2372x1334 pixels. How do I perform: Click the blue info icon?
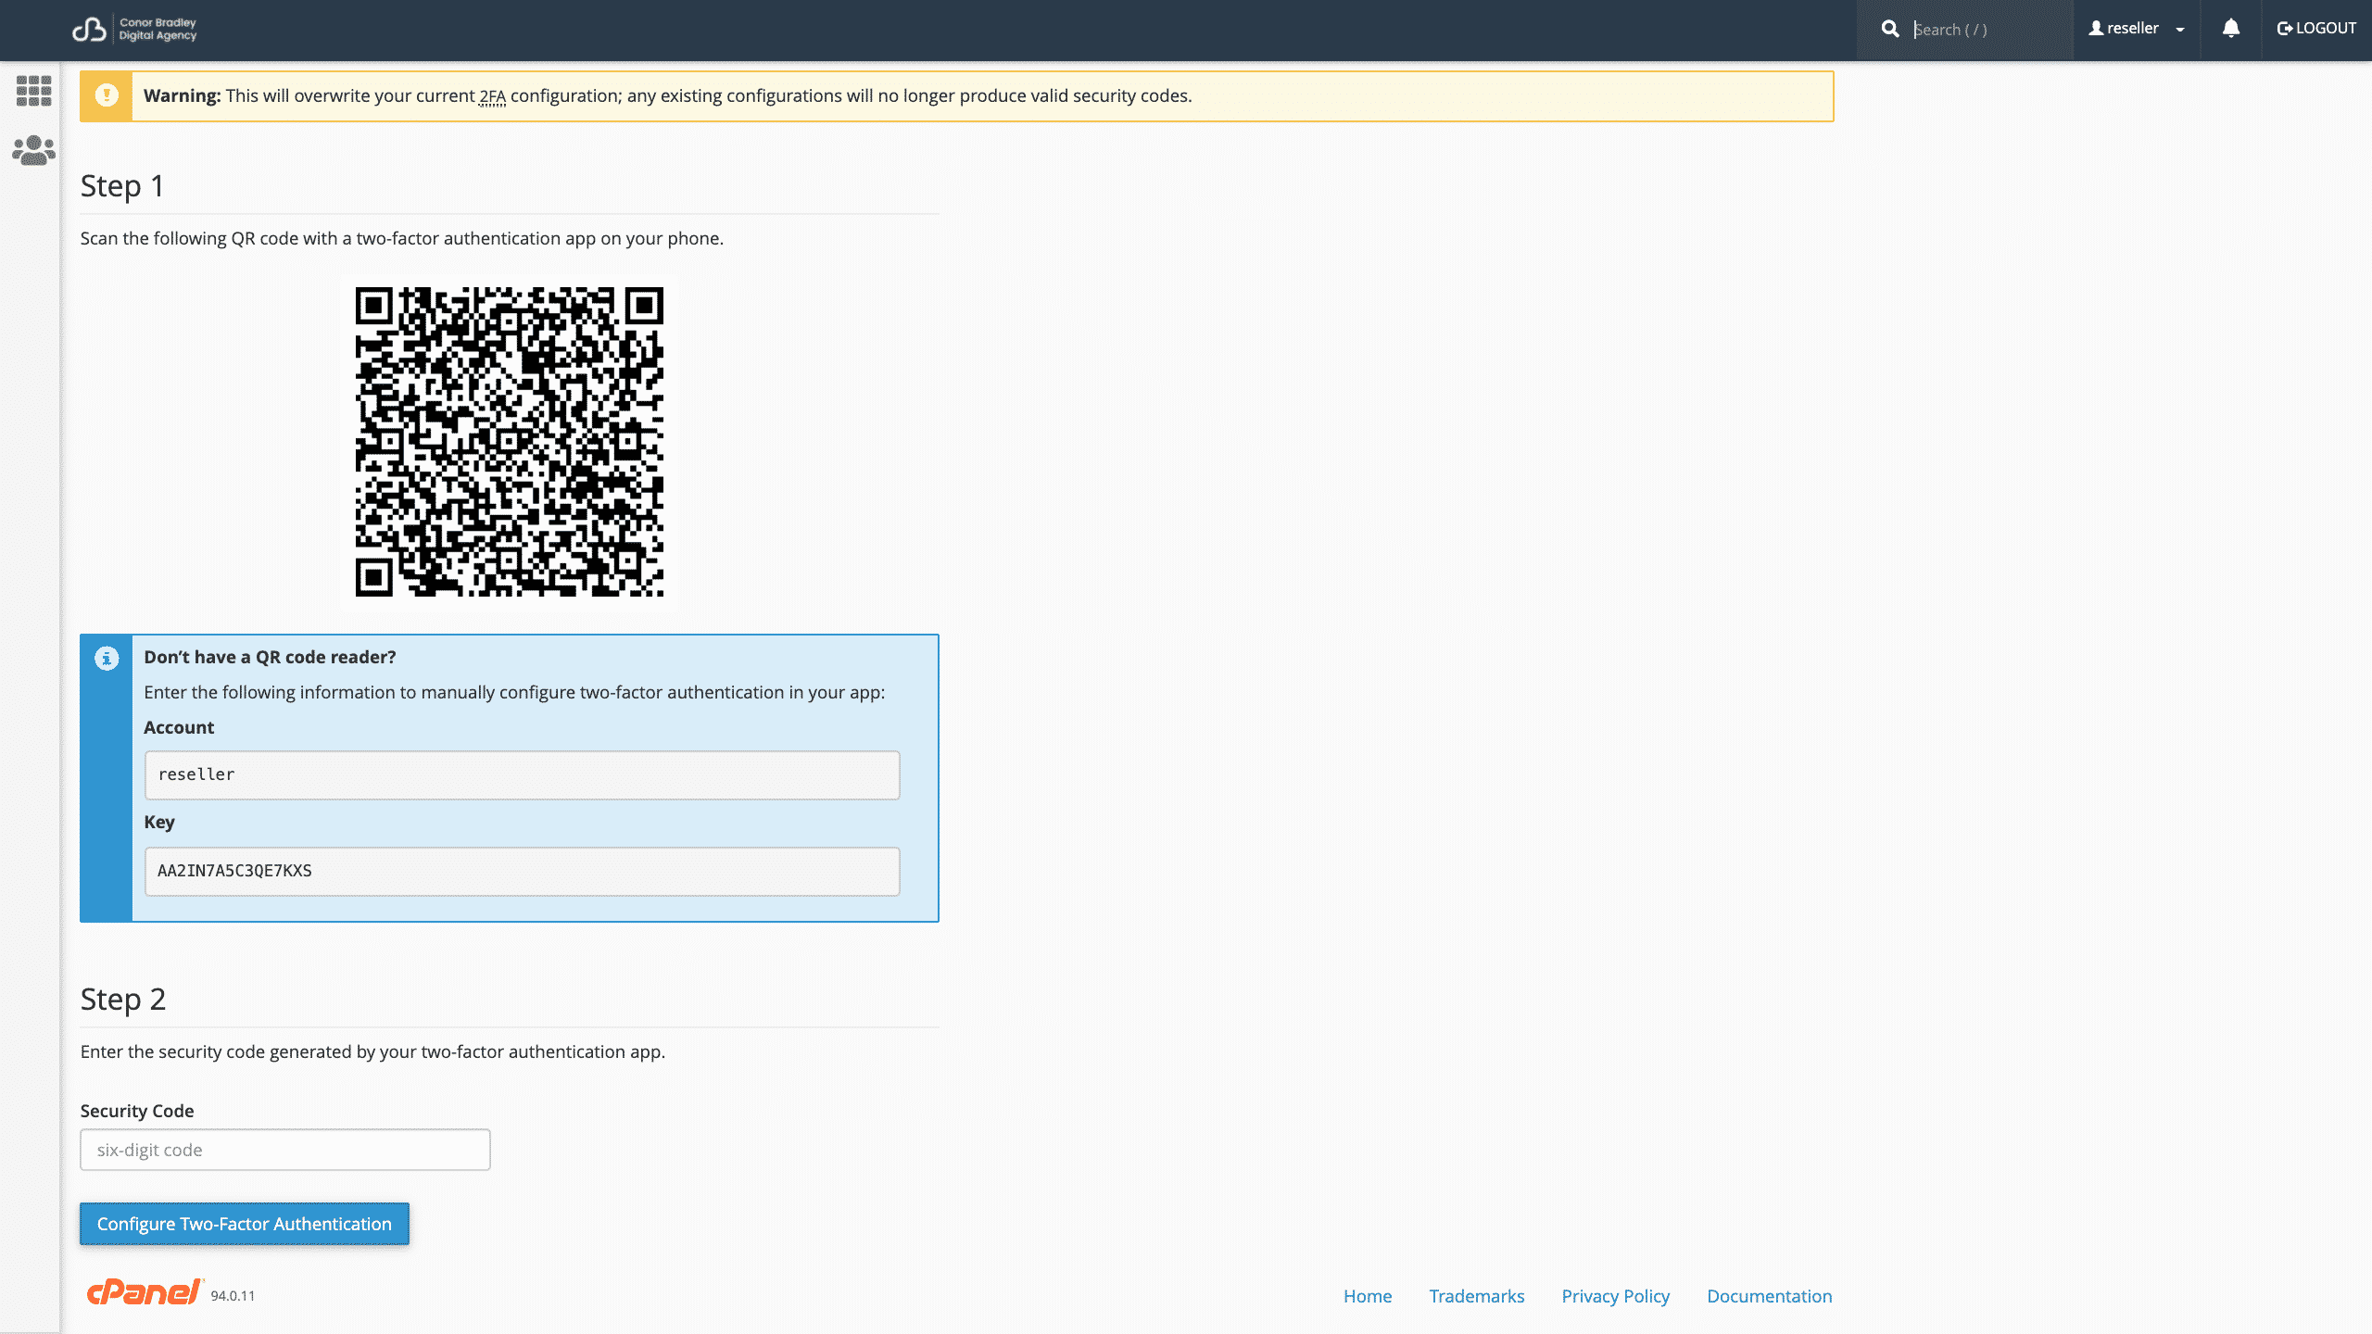coord(107,658)
